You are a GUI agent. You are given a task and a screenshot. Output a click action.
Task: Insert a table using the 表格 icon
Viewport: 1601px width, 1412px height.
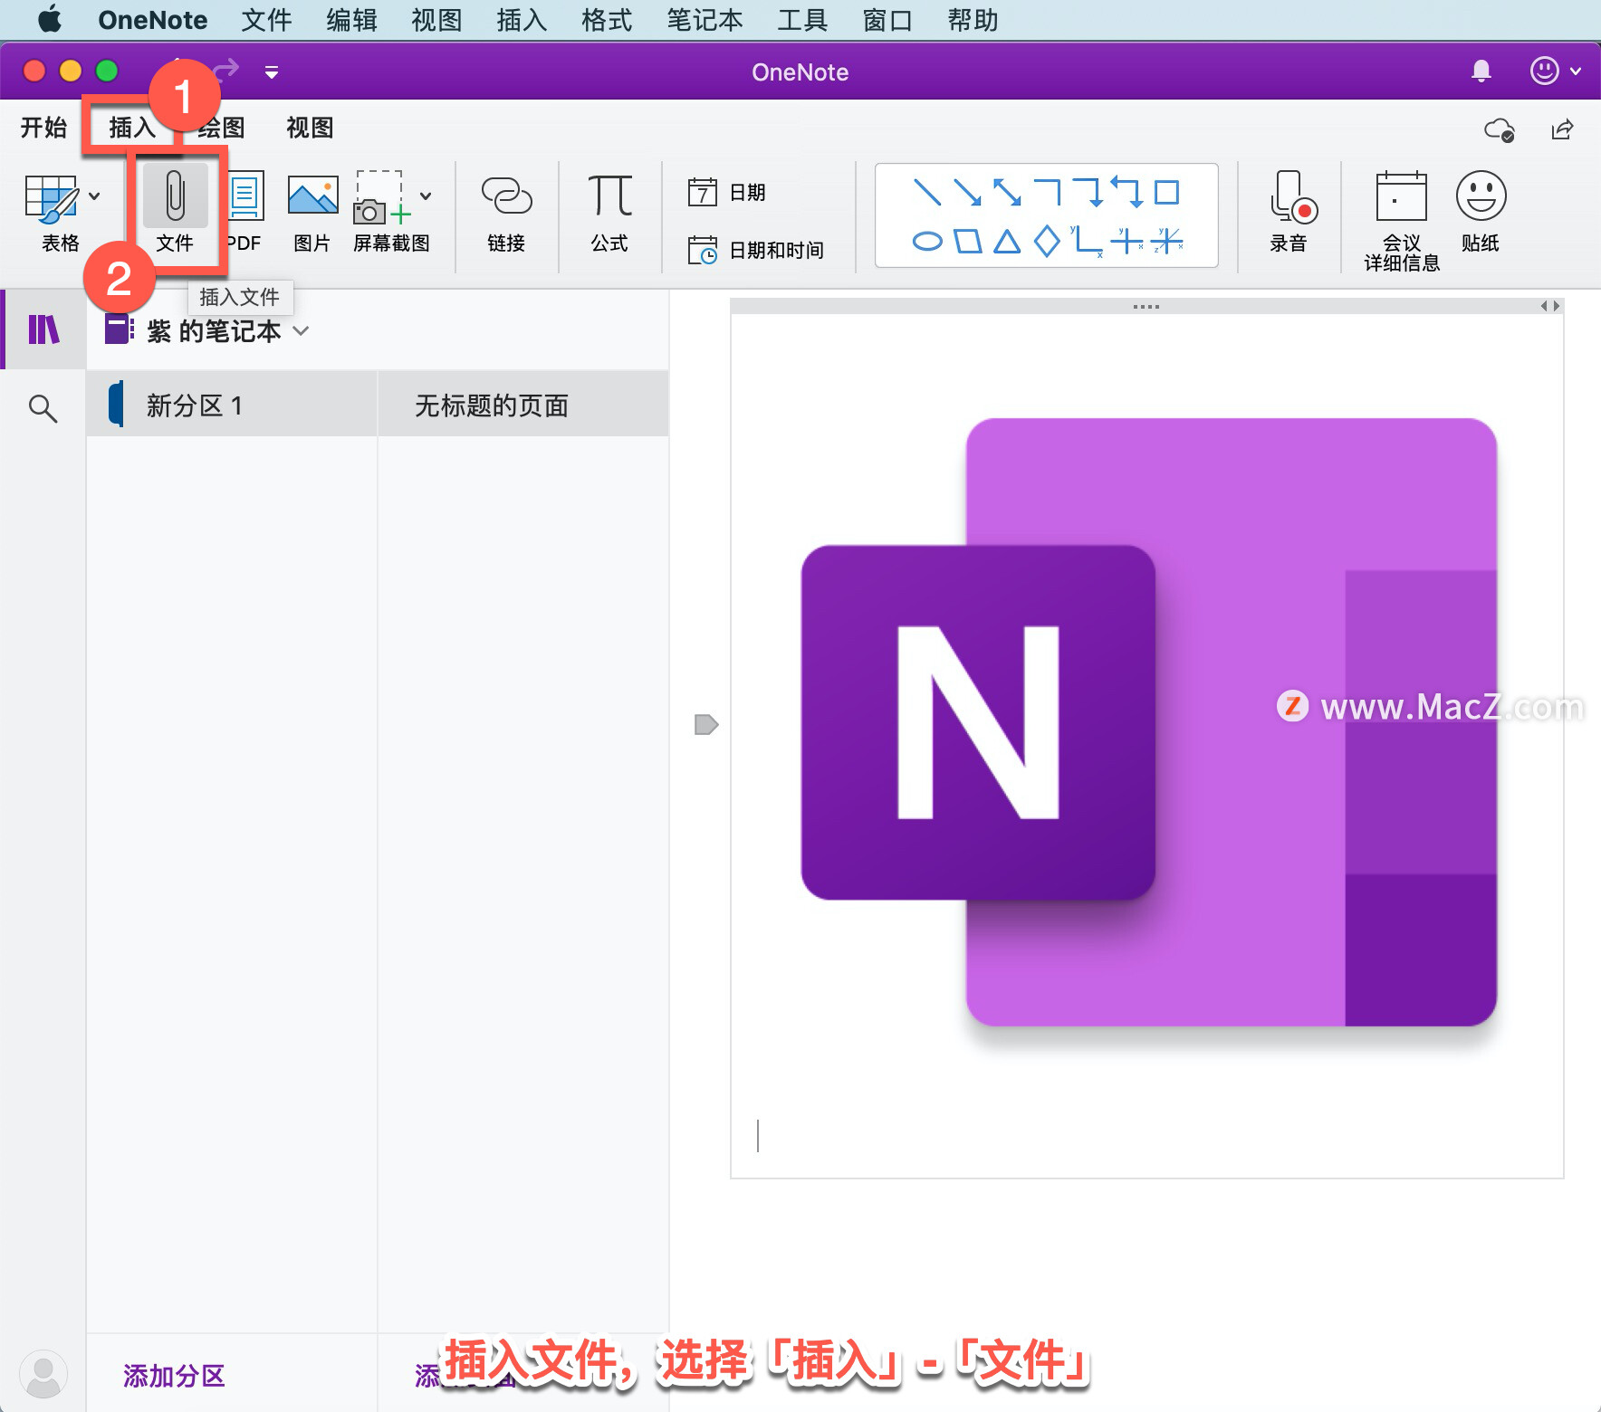coord(52,199)
